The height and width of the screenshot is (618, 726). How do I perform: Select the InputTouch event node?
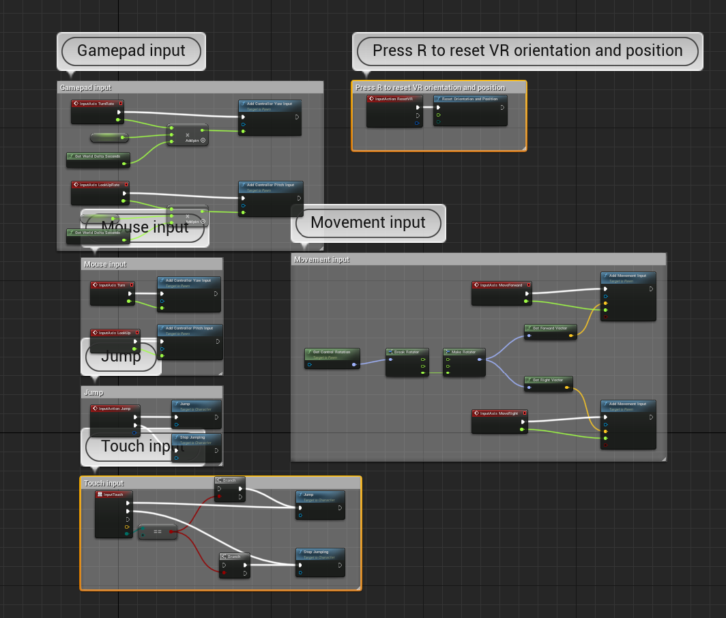[x=113, y=495]
